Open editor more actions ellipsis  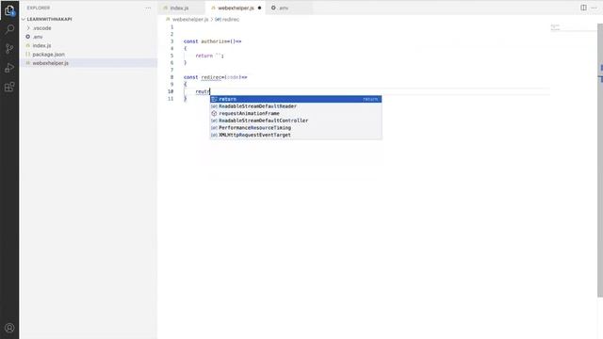click(594, 8)
